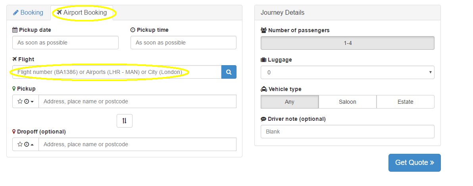
Task: Select Any vehicle type
Action: (x=290, y=102)
